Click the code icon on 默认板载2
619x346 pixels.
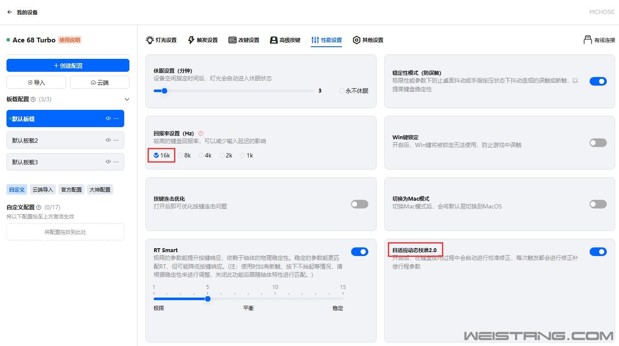108,140
